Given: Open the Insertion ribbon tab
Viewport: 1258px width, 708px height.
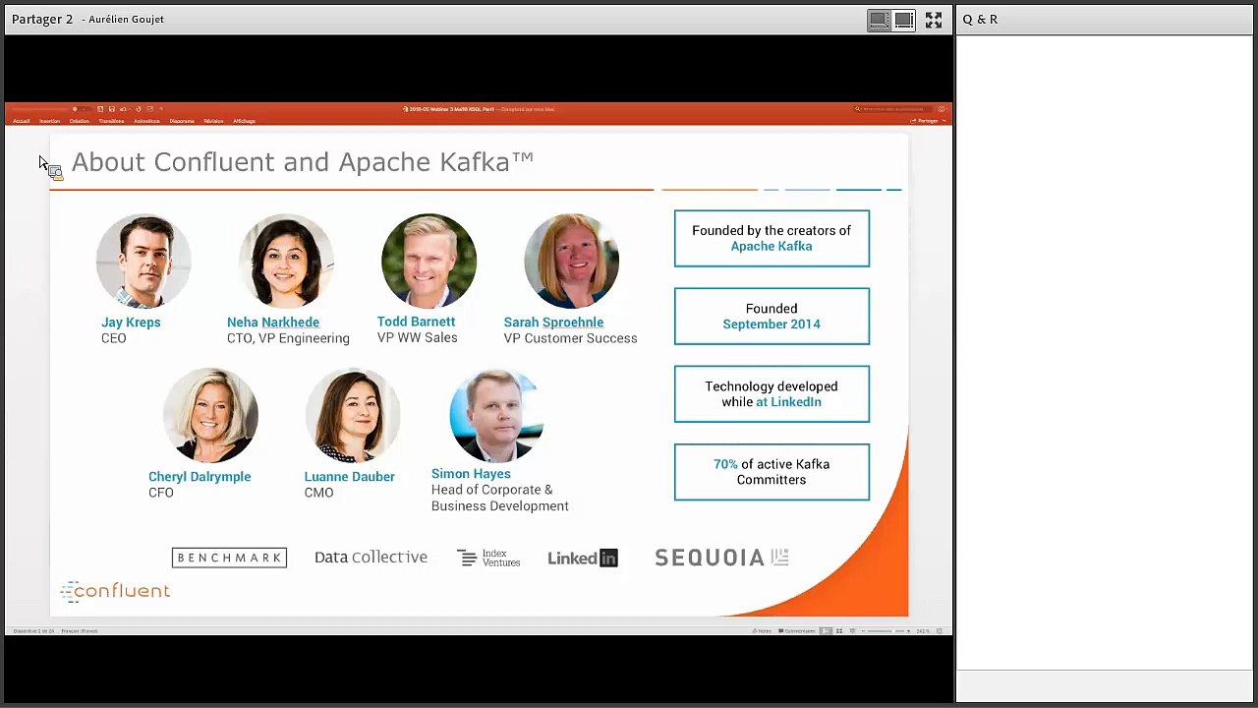Looking at the screenshot, I should pyautogui.click(x=49, y=121).
